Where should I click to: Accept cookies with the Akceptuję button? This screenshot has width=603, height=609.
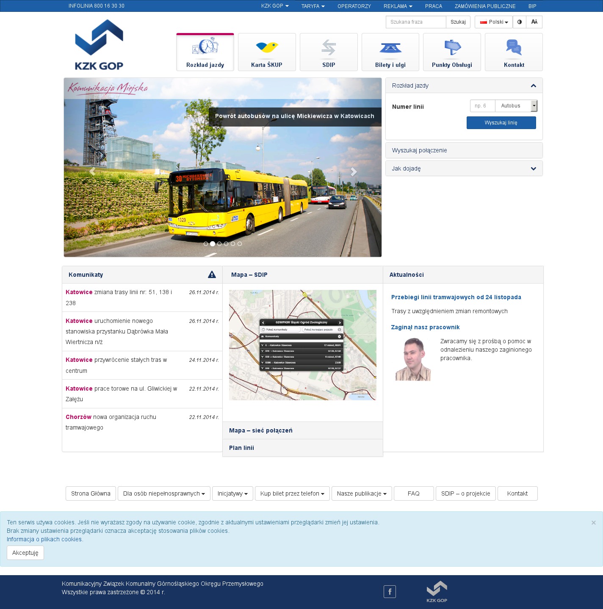coord(25,553)
